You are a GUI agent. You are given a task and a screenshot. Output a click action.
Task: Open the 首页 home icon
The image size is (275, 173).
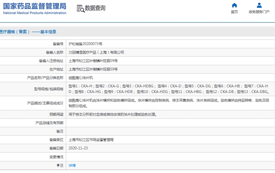point(234,5)
